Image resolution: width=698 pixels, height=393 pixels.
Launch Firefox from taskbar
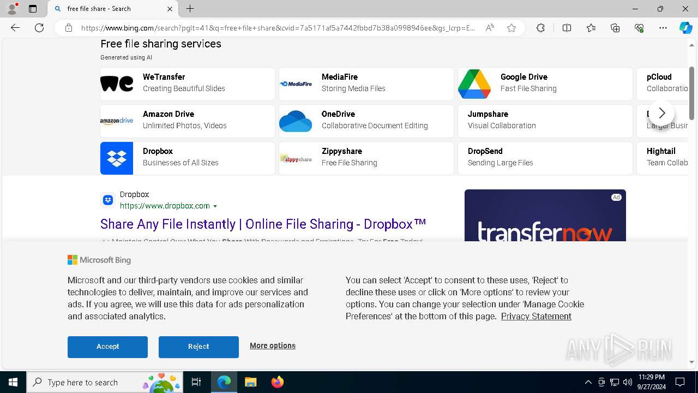click(x=277, y=382)
